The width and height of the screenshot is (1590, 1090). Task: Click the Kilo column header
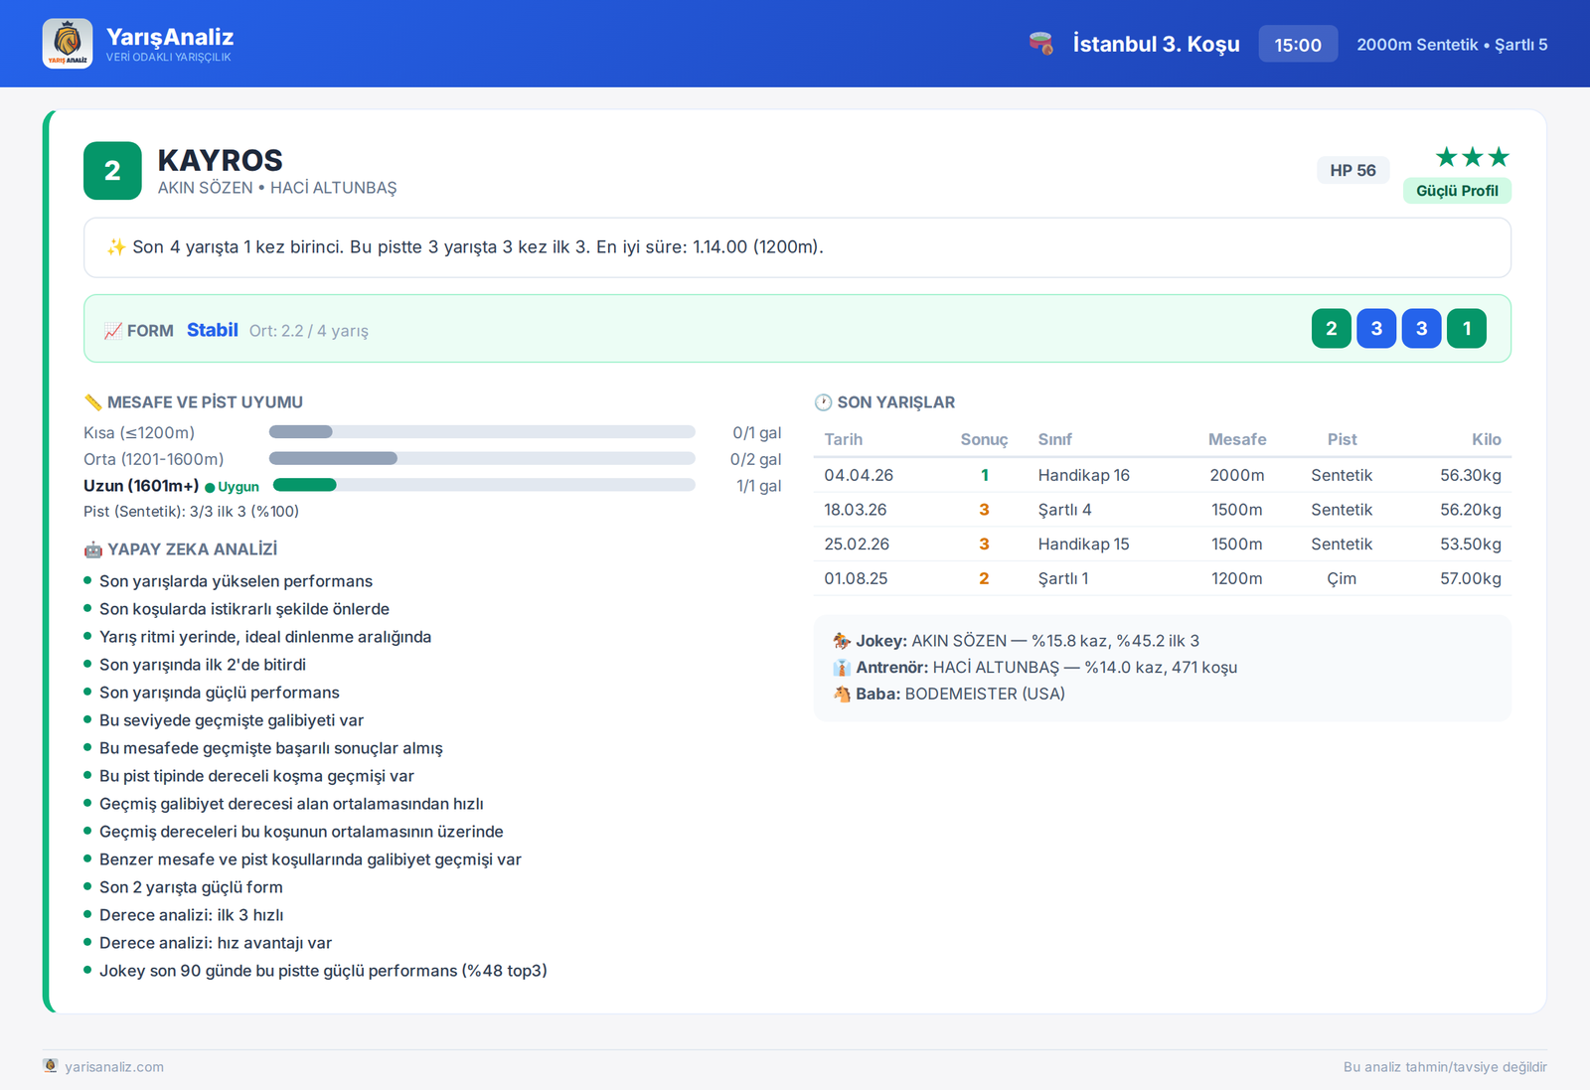(x=1487, y=439)
